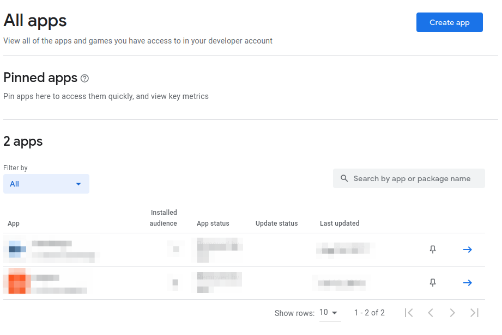Pin the second app in the list
Viewport: 502px width, 335px height.
coord(432,283)
